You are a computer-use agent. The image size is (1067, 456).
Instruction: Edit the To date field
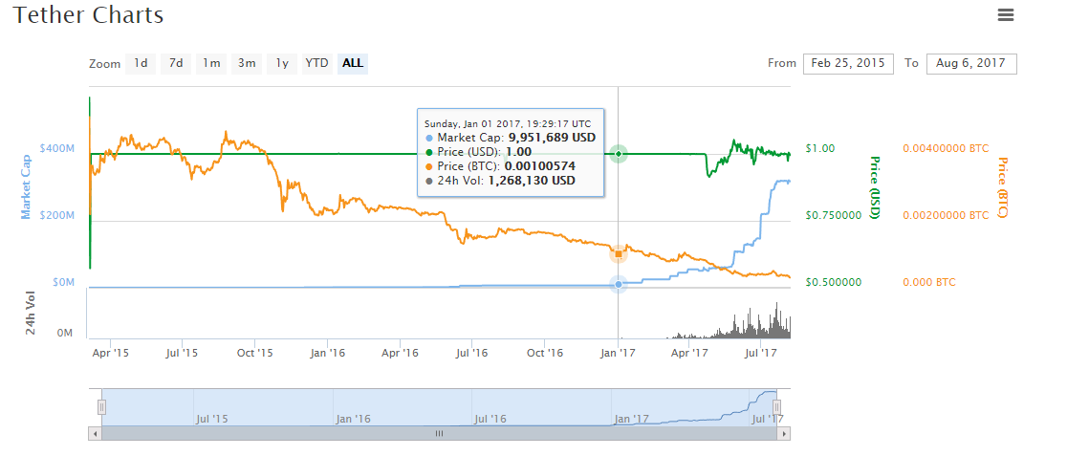pos(971,63)
